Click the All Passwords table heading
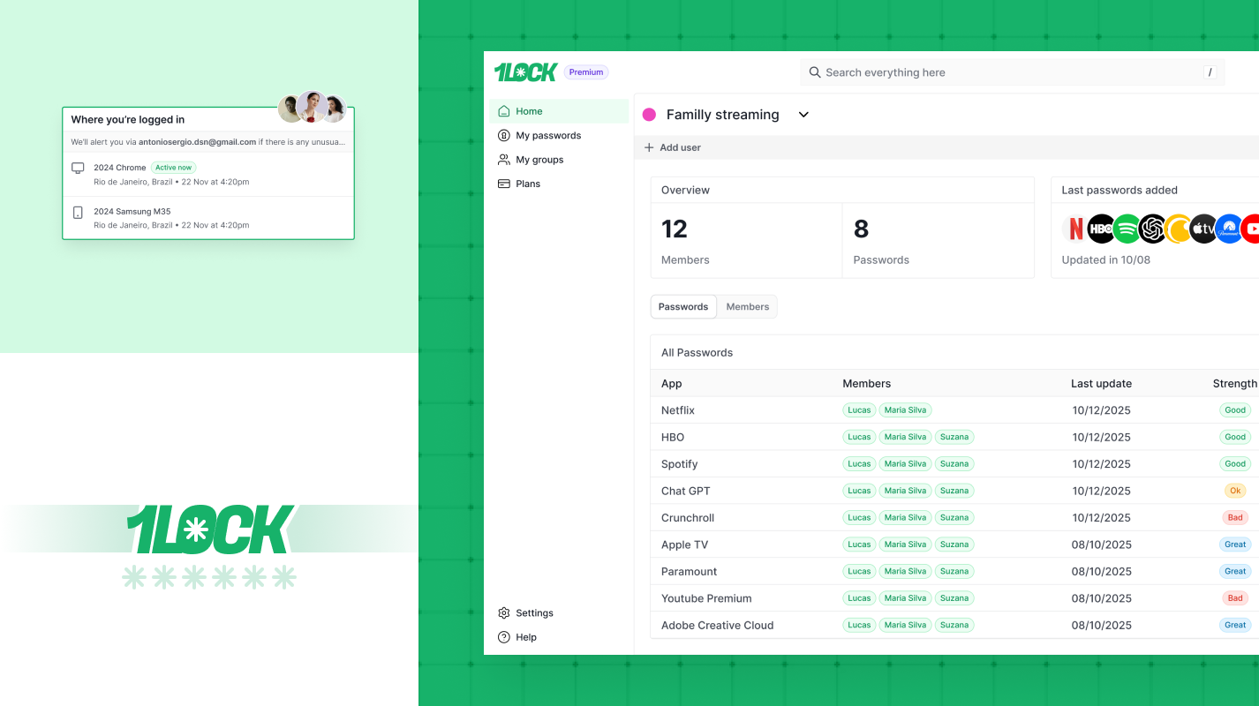 pos(697,353)
